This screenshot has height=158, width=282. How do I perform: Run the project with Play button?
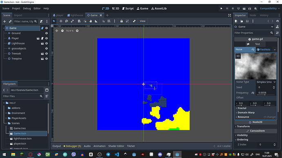pyautogui.click(x=222, y=9)
